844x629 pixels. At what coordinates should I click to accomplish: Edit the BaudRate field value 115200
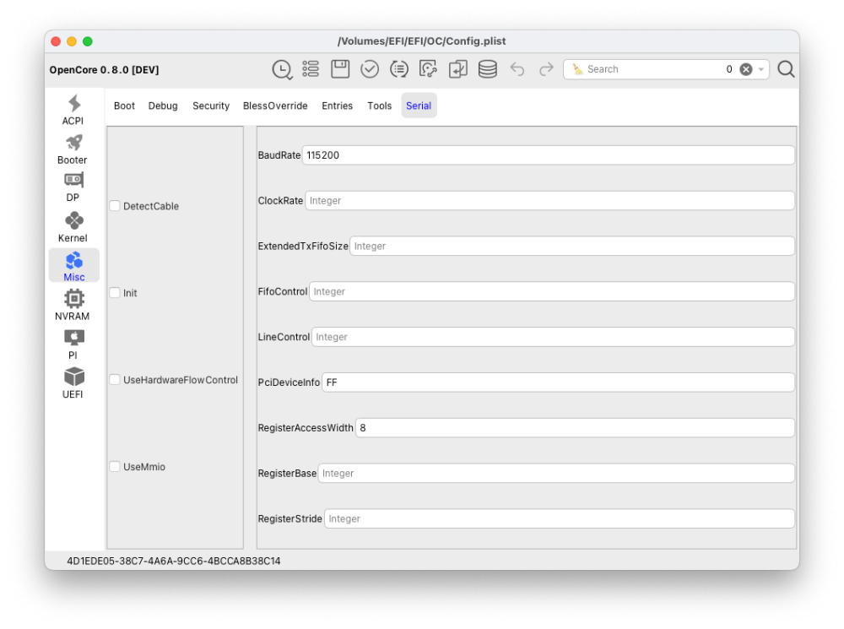(548, 155)
